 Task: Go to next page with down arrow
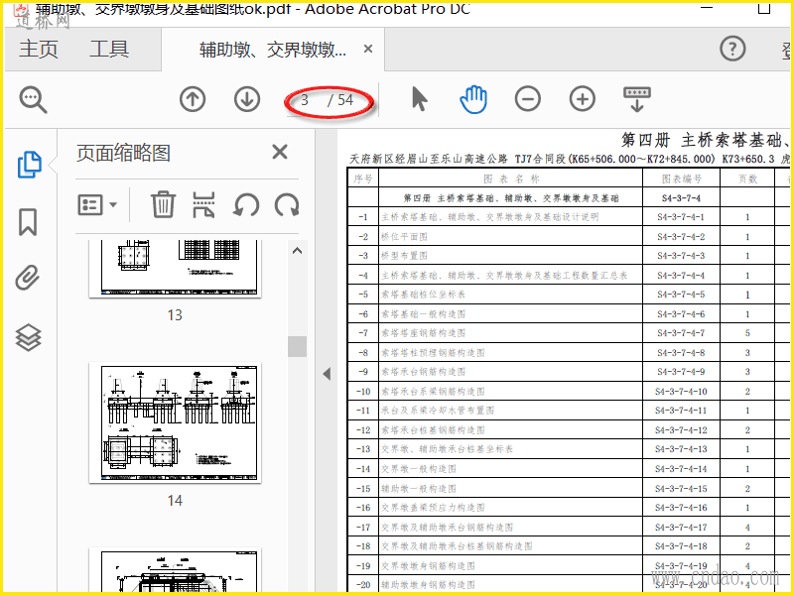tap(247, 99)
